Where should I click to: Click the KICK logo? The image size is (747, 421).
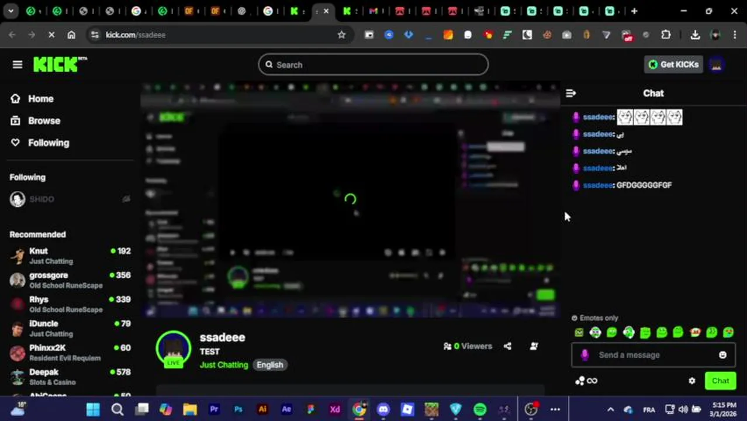(x=60, y=64)
